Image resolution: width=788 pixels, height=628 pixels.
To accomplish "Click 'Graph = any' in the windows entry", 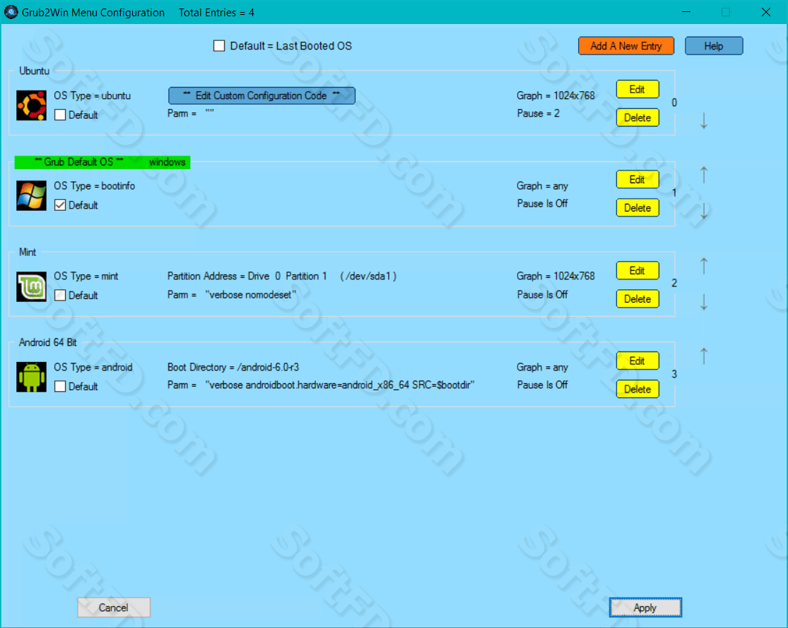I will click(542, 185).
